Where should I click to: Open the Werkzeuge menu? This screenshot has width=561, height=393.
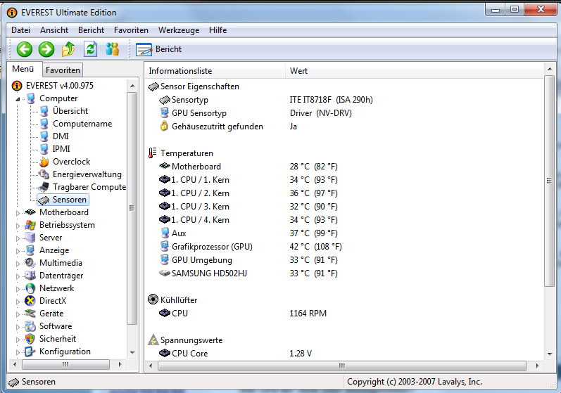pyautogui.click(x=179, y=30)
